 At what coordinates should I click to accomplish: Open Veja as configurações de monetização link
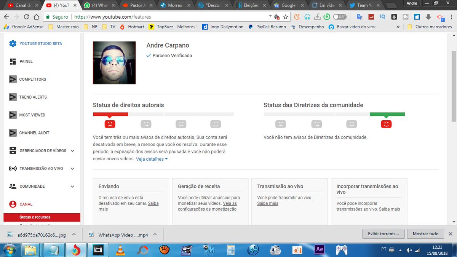207,206
